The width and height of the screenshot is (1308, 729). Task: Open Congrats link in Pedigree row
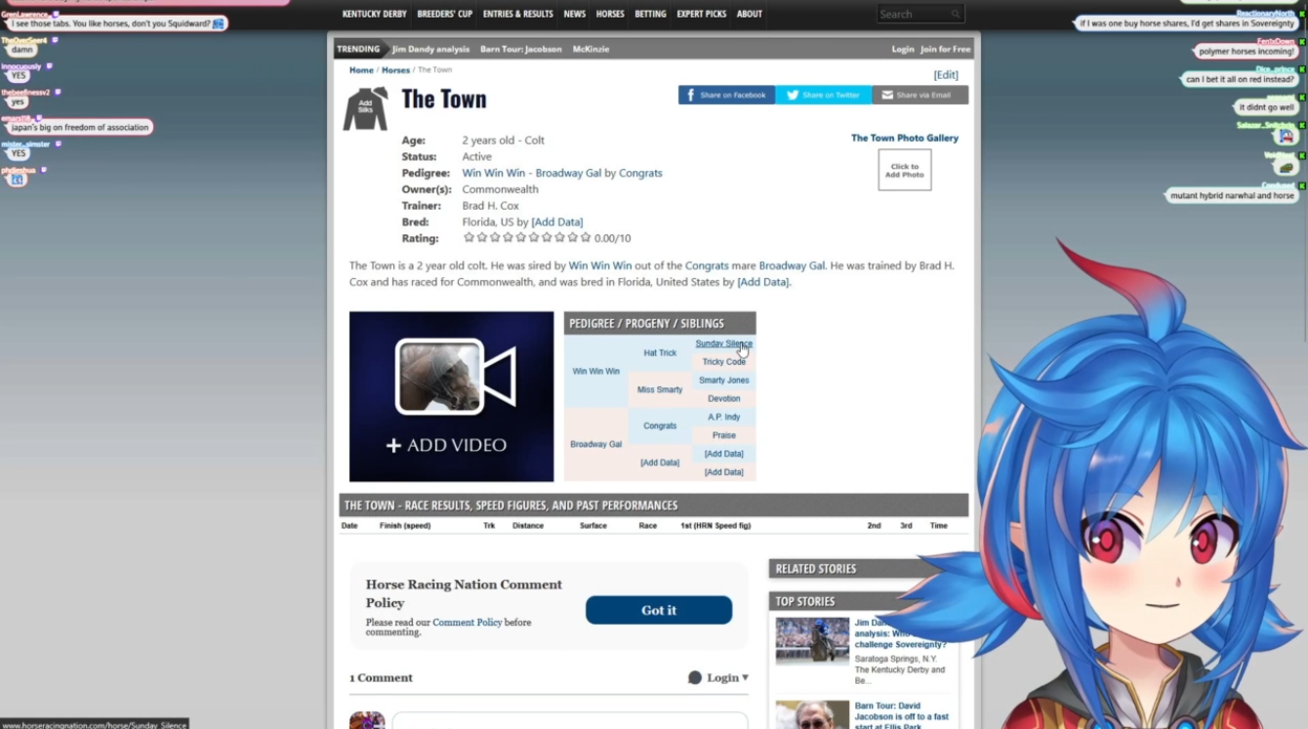tap(640, 173)
